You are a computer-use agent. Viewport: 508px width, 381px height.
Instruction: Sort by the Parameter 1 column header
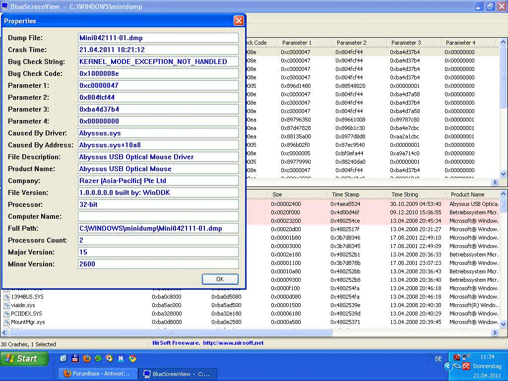305,43
